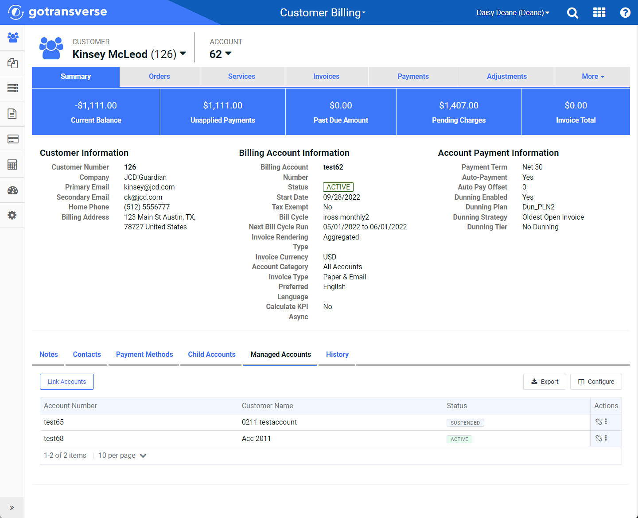The width and height of the screenshot is (638, 518).
Task: Open the document invoice sidebar icon
Action: [12, 114]
